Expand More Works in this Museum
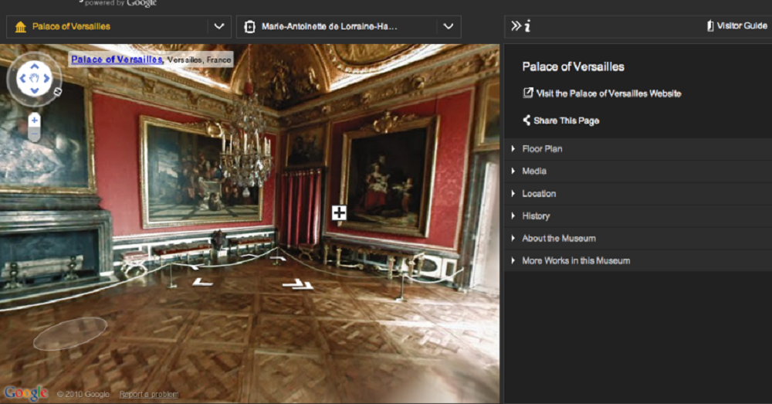The width and height of the screenshot is (772, 404). [575, 261]
